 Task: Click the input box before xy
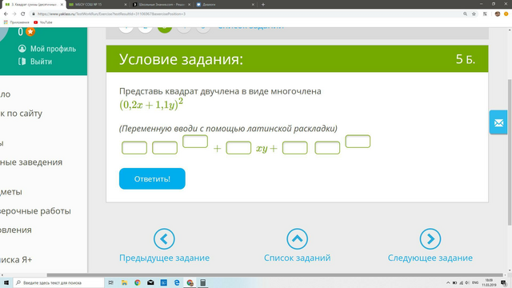tap(238, 147)
